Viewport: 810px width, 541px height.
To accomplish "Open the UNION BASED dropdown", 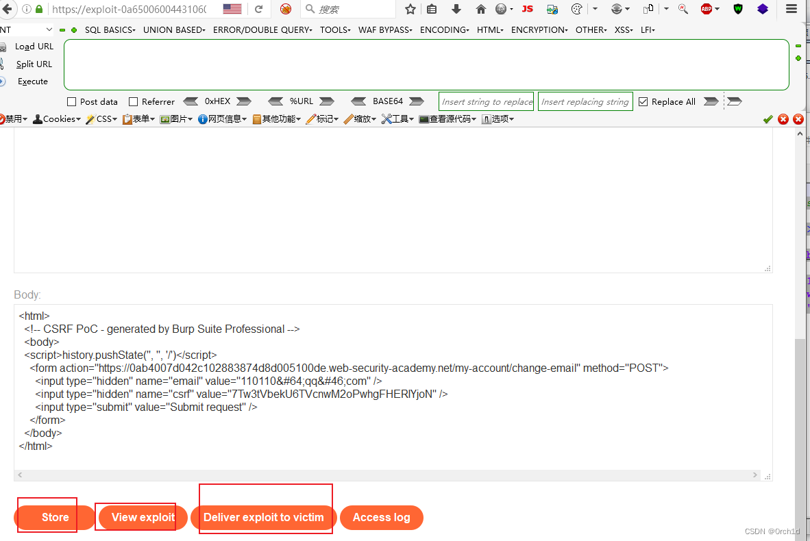I will pos(174,30).
